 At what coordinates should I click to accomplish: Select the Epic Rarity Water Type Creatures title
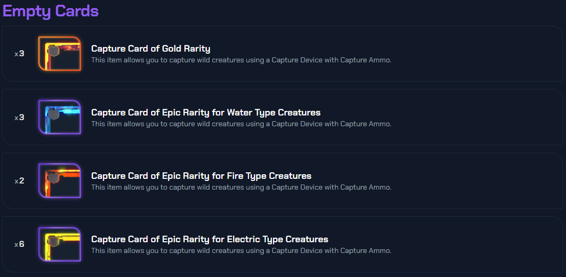[x=205, y=112]
